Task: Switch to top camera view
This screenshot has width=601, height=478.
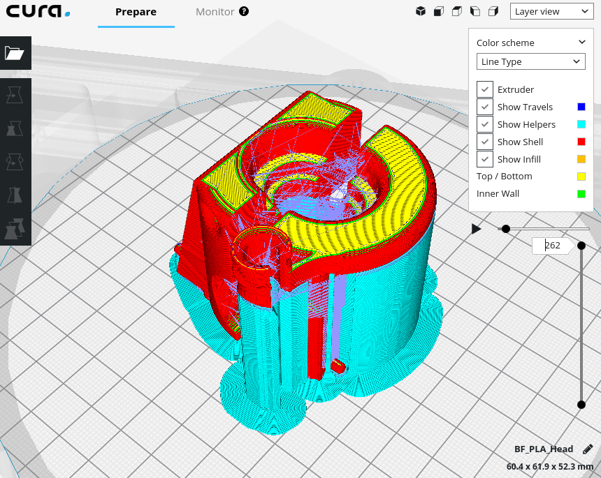Action: click(457, 11)
